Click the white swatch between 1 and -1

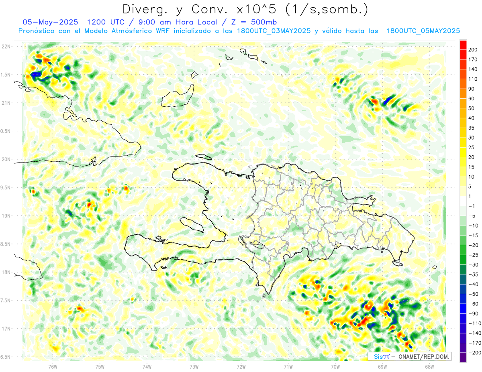pos(463,201)
